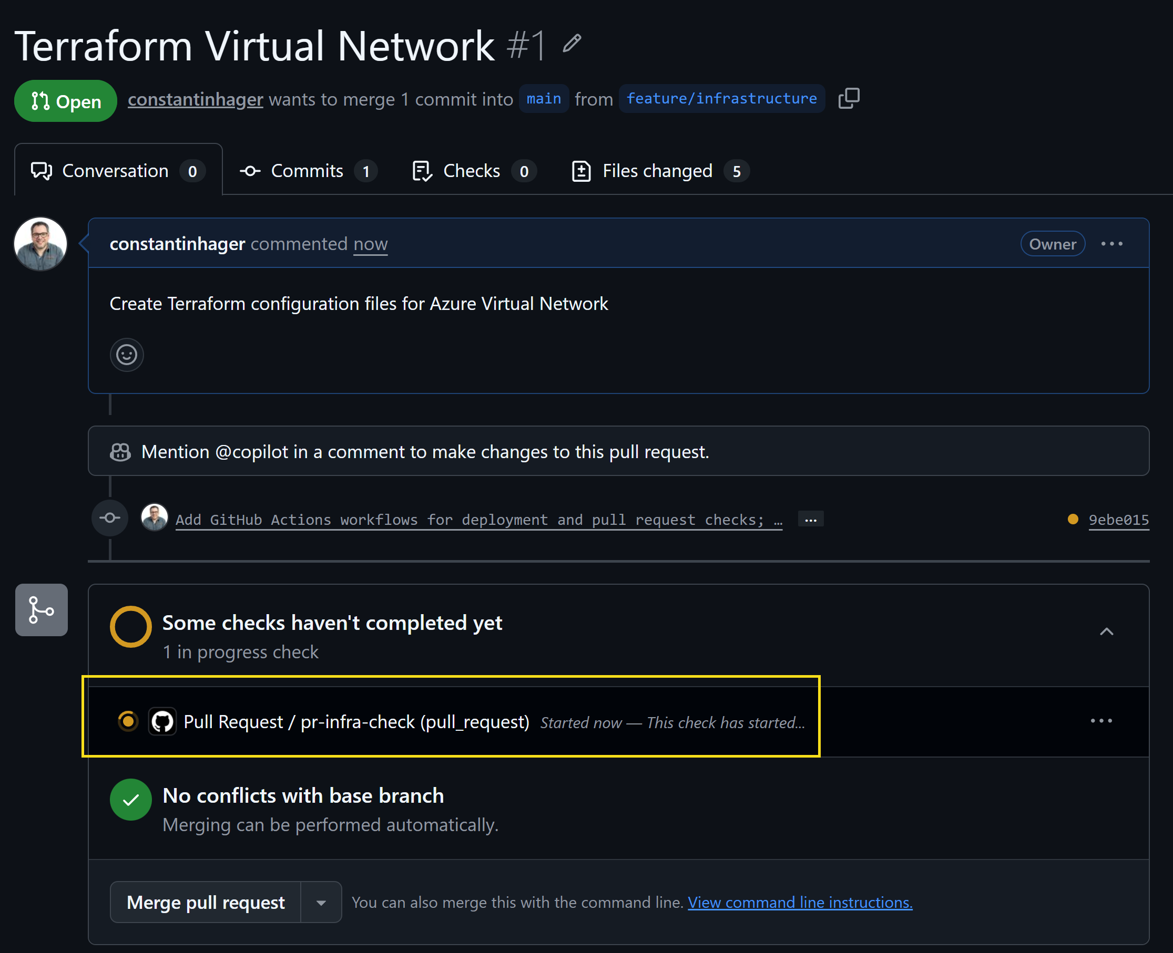1173x953 pixels.
Task: Click the Copilot icon in mention banner
Action: point(120,452)
